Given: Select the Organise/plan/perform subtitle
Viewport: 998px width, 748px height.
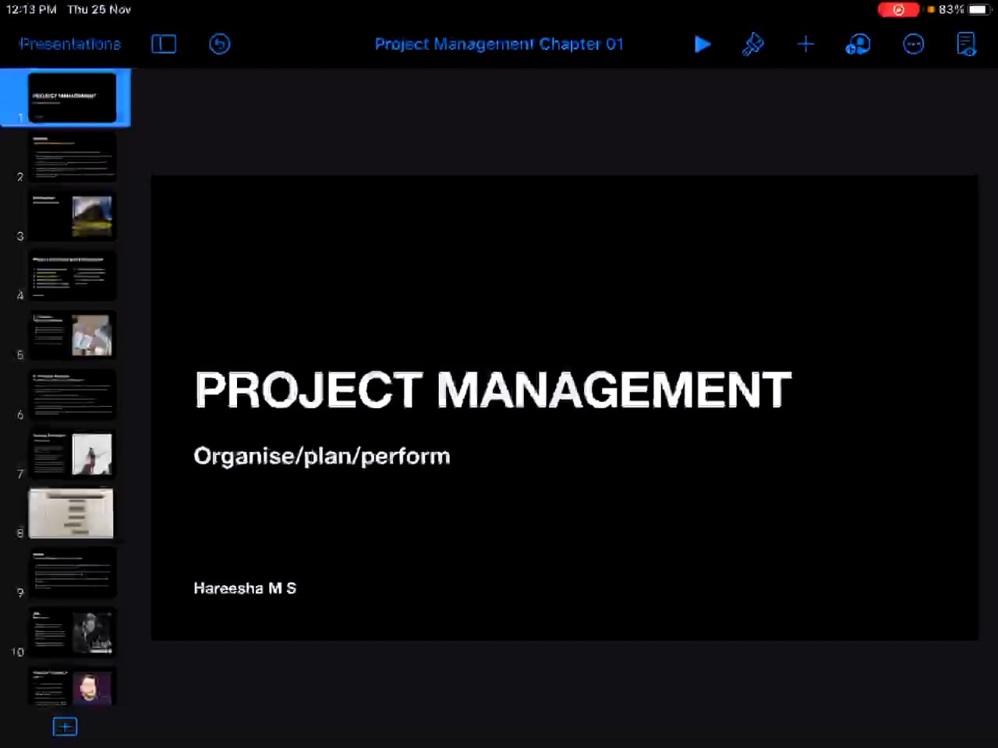Looking at the screenshot, I should click(x=322, y=456).
